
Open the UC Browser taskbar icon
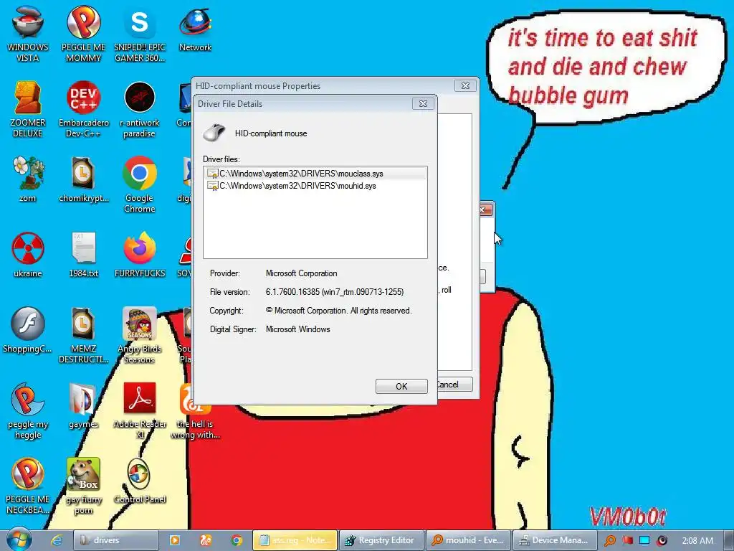click(206, 540)
